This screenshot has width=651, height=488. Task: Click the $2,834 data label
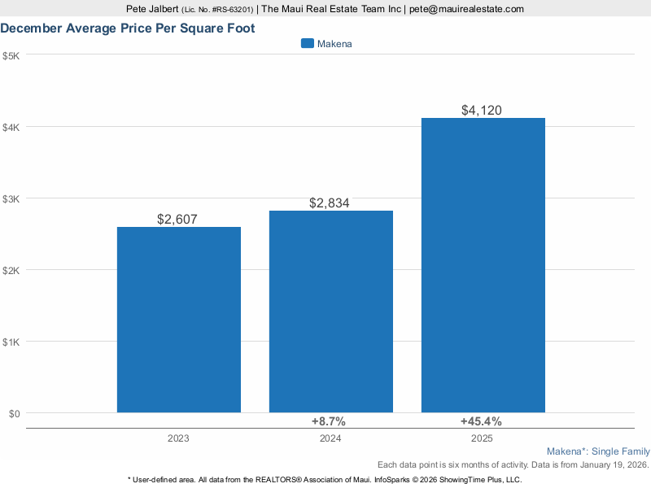(x=330, y=203)
